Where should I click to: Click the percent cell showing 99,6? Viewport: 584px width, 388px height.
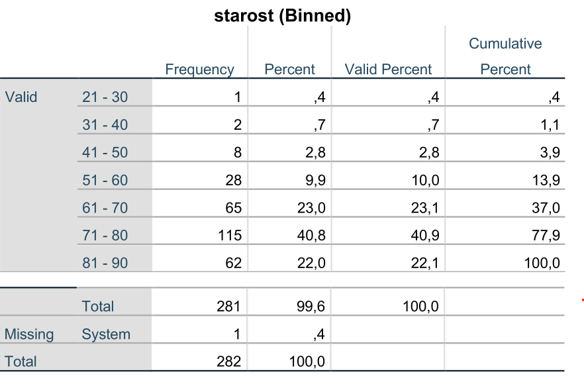pyautogui.click(x=311, y=307)
